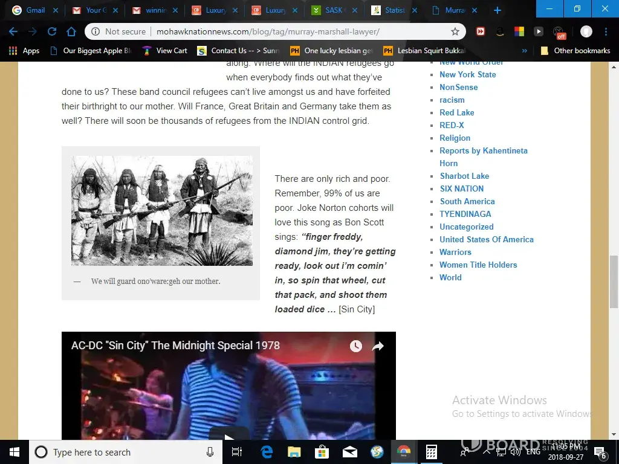Bookmark this page with the star icon
Viewport: 619px width, 464px height.
(x=455, y=31)
